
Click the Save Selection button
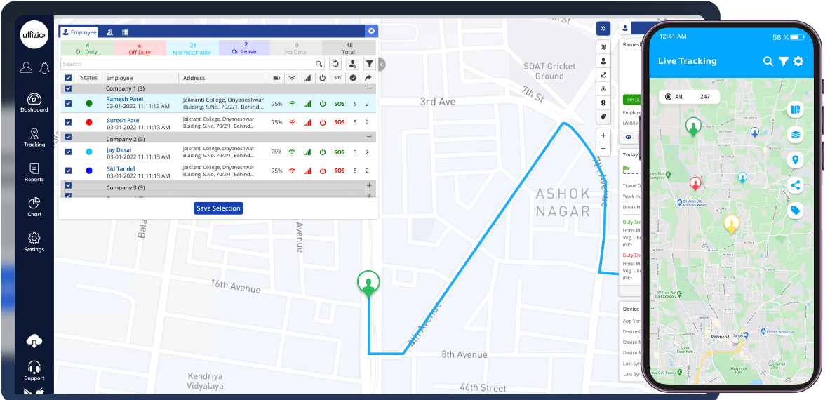coord(218,208)
